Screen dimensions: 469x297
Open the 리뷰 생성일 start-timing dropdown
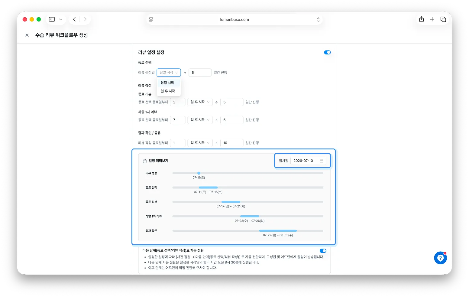coord(169,73)
